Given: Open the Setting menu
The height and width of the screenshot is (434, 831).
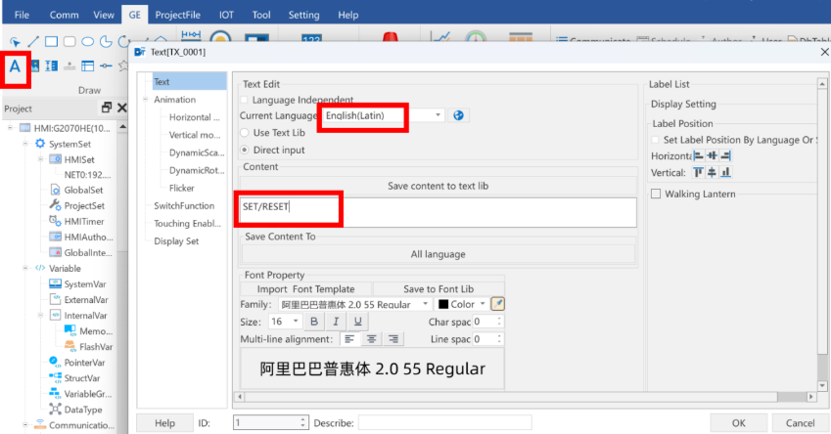Looking at the screenshot, I should pos(303,15).
